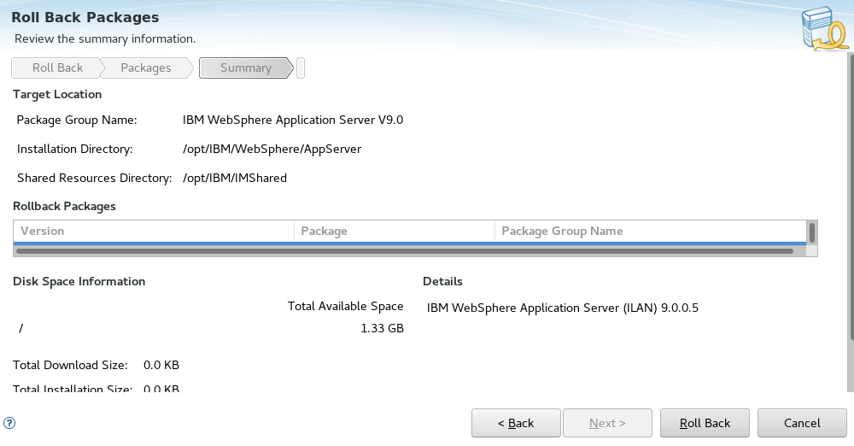854x446 pixels.
Task: Click the Package column header
Action: 395,232
